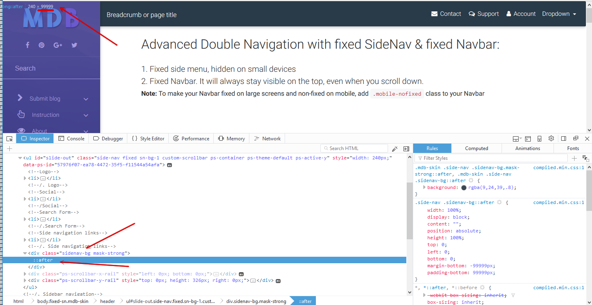Open first compiled.min.css:1 source link
This screenshot has height=305, width=592.
[x=559, y=168]
